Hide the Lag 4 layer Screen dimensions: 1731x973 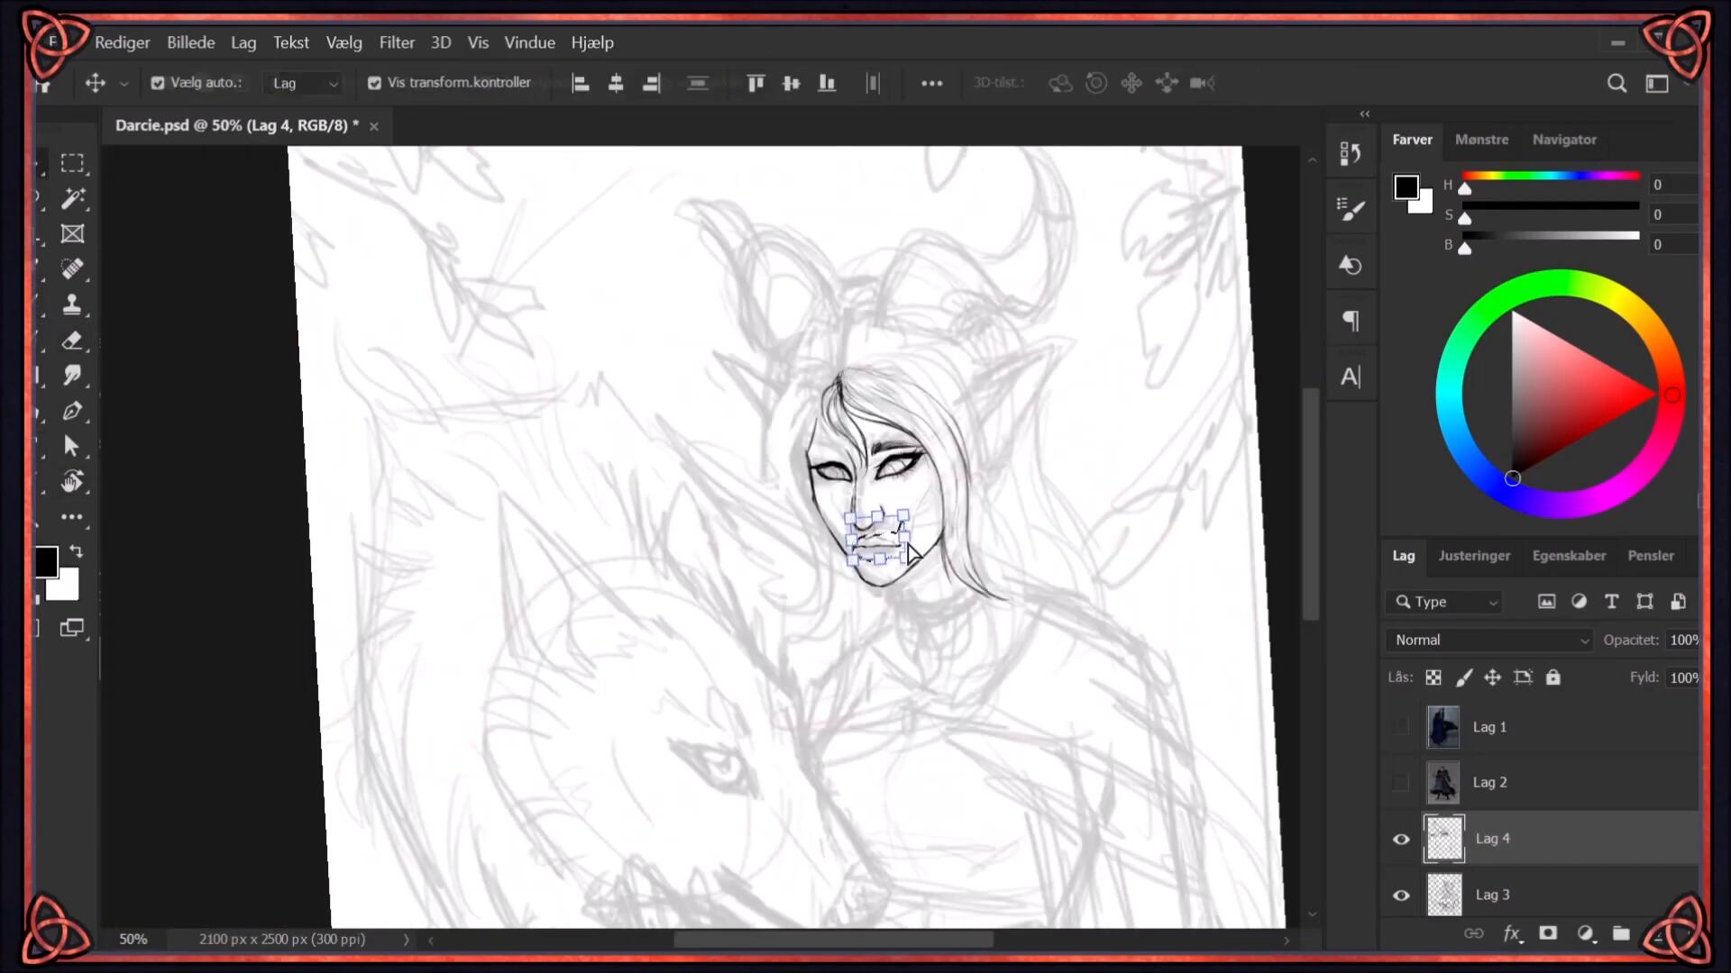[1401, 839]
